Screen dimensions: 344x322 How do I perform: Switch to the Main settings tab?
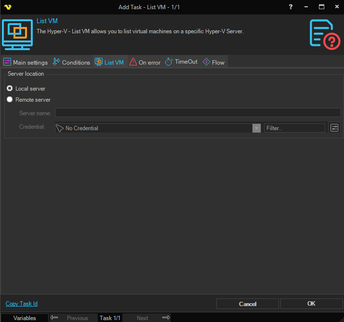(x=26, y=62)
